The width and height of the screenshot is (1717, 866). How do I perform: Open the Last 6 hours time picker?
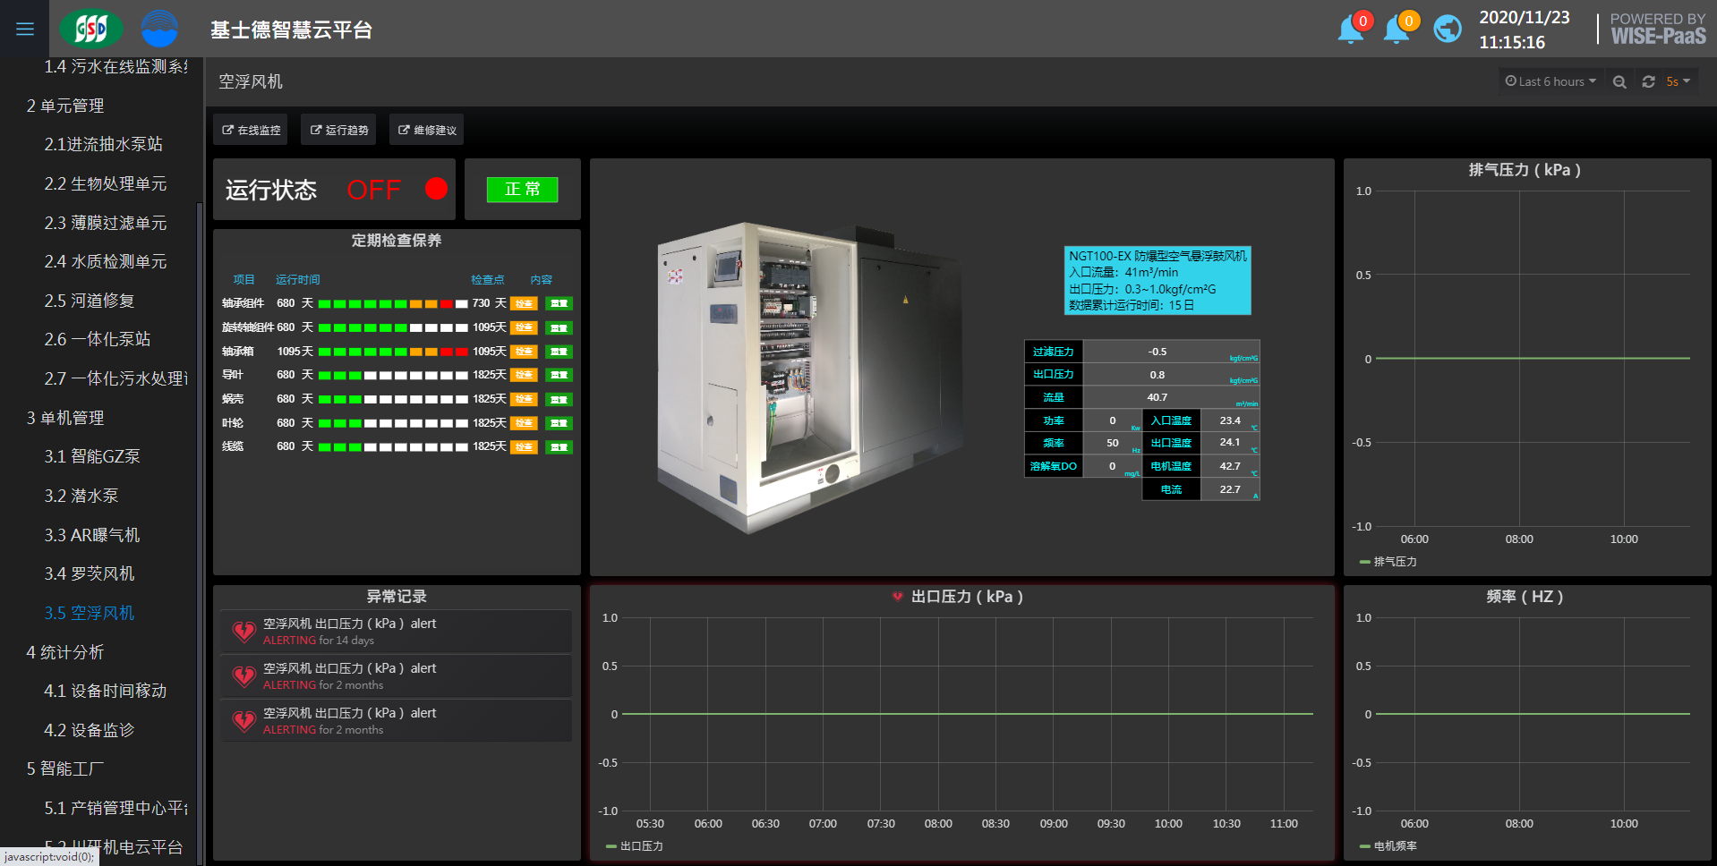tap(1550, 81)
